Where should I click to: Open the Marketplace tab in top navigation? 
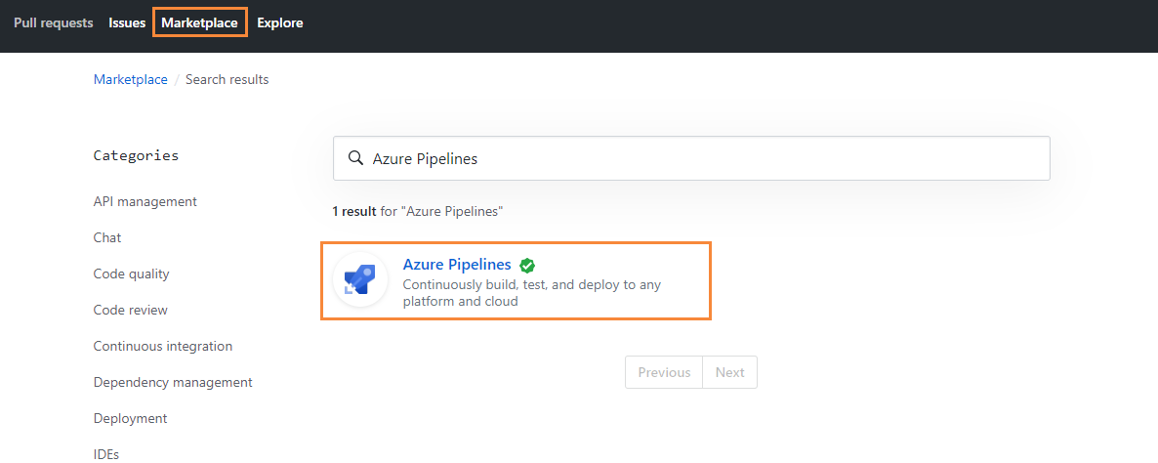click(199, 22)
